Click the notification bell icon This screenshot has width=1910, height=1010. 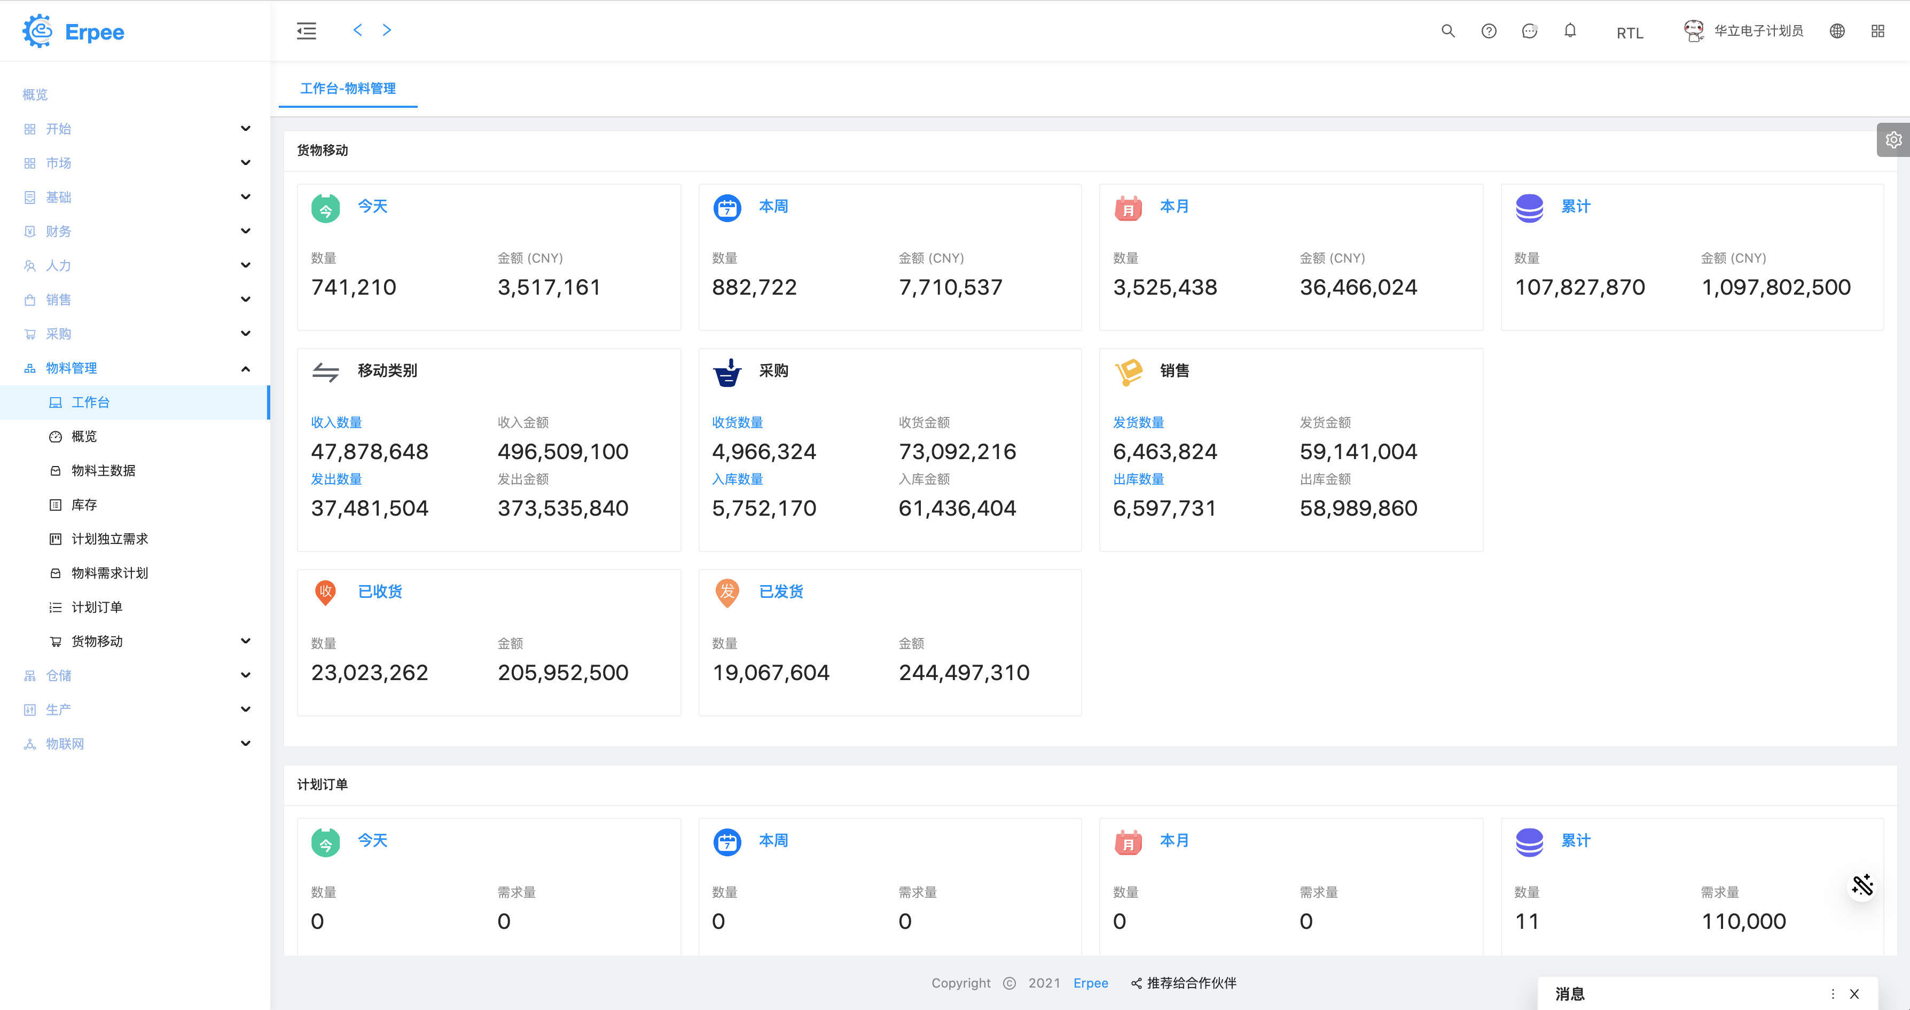coord(1570,31)
